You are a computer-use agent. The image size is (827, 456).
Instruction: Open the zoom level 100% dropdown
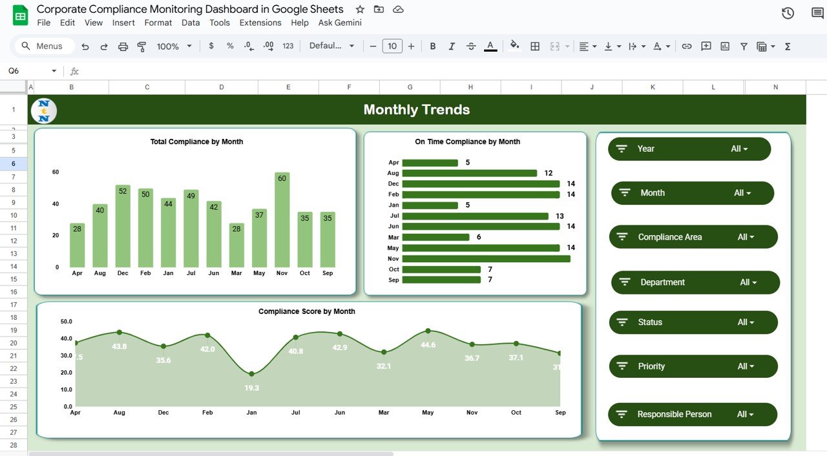point(174,47)
